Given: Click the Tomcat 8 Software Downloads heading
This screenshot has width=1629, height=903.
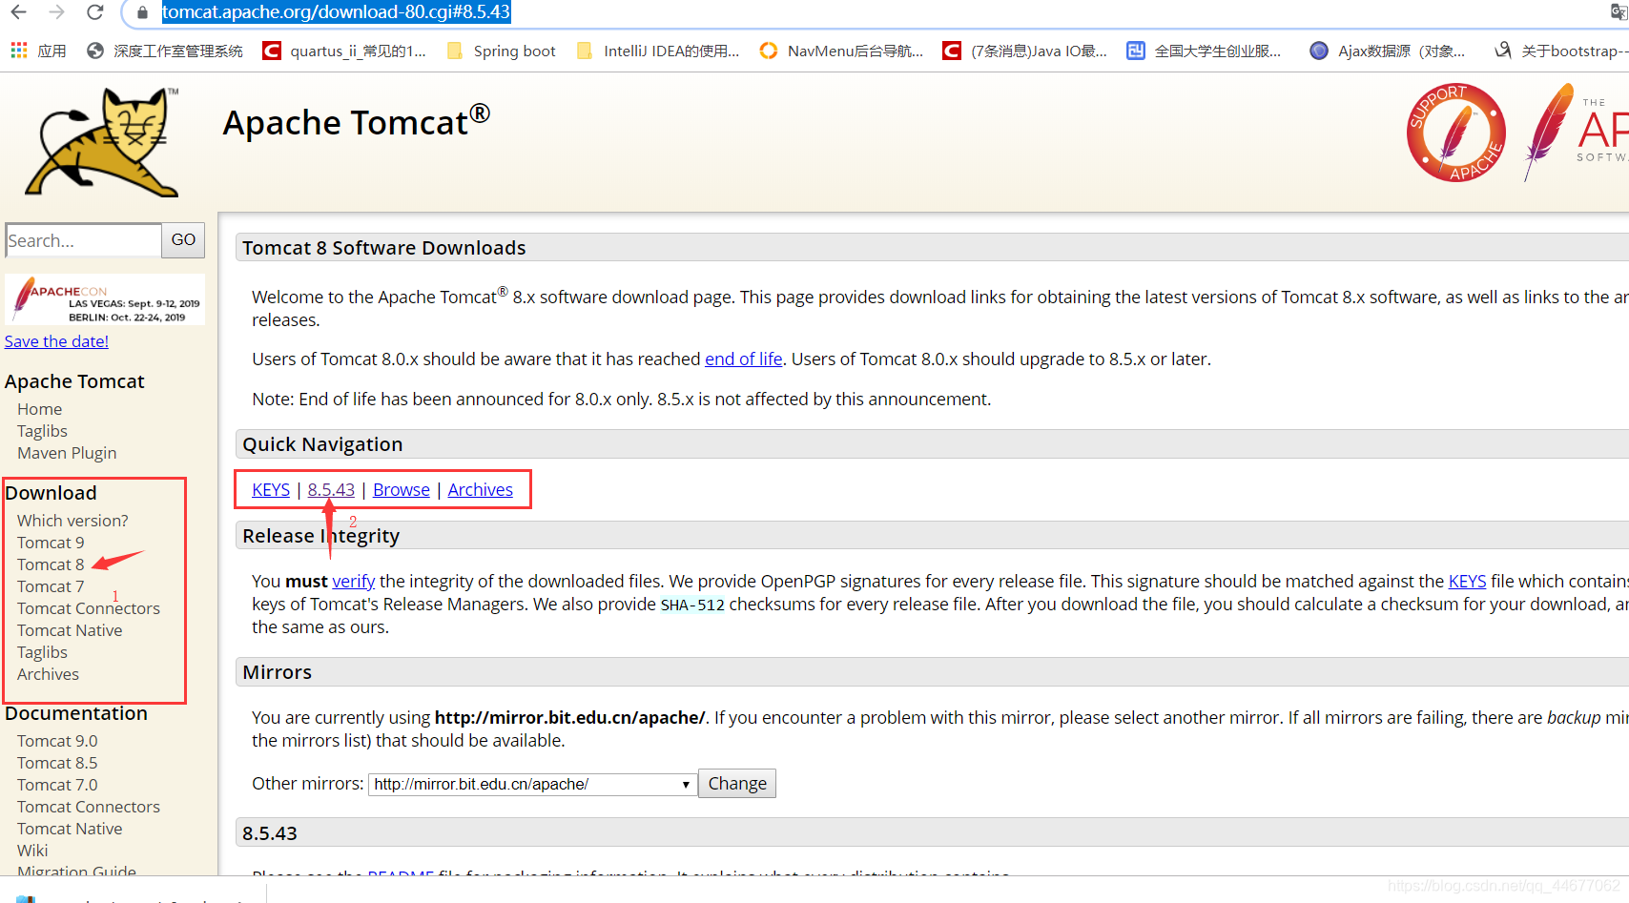Looking at the screenshot, I should pos(384,248).
